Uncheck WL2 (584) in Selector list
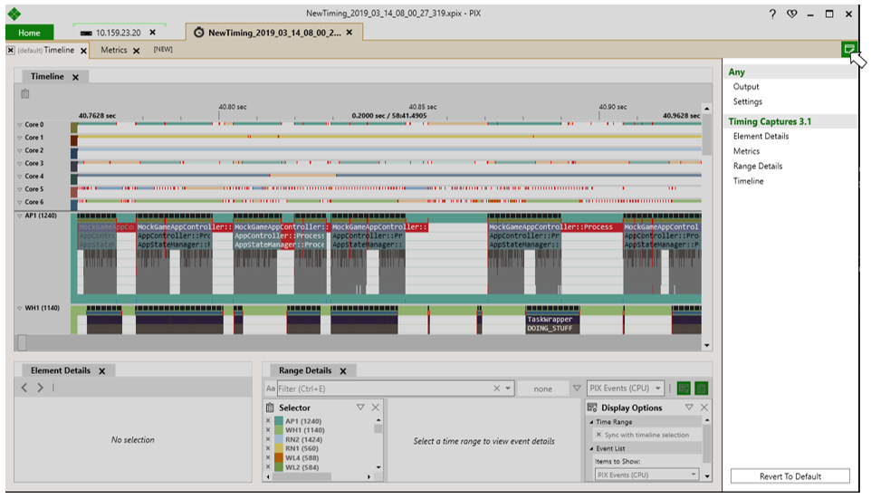871x499 pixels. click(x=268, y=467)
